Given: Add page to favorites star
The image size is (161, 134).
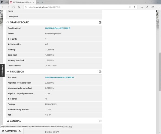Looking at the screenshot, I should point(135,7).
